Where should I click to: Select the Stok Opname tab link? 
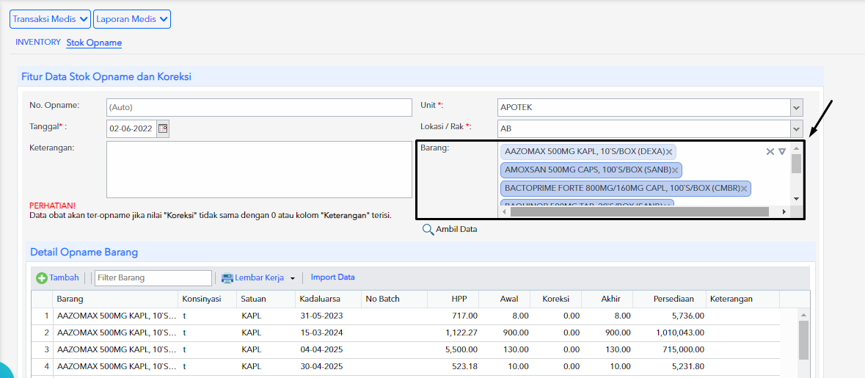[x=94, y=43]
